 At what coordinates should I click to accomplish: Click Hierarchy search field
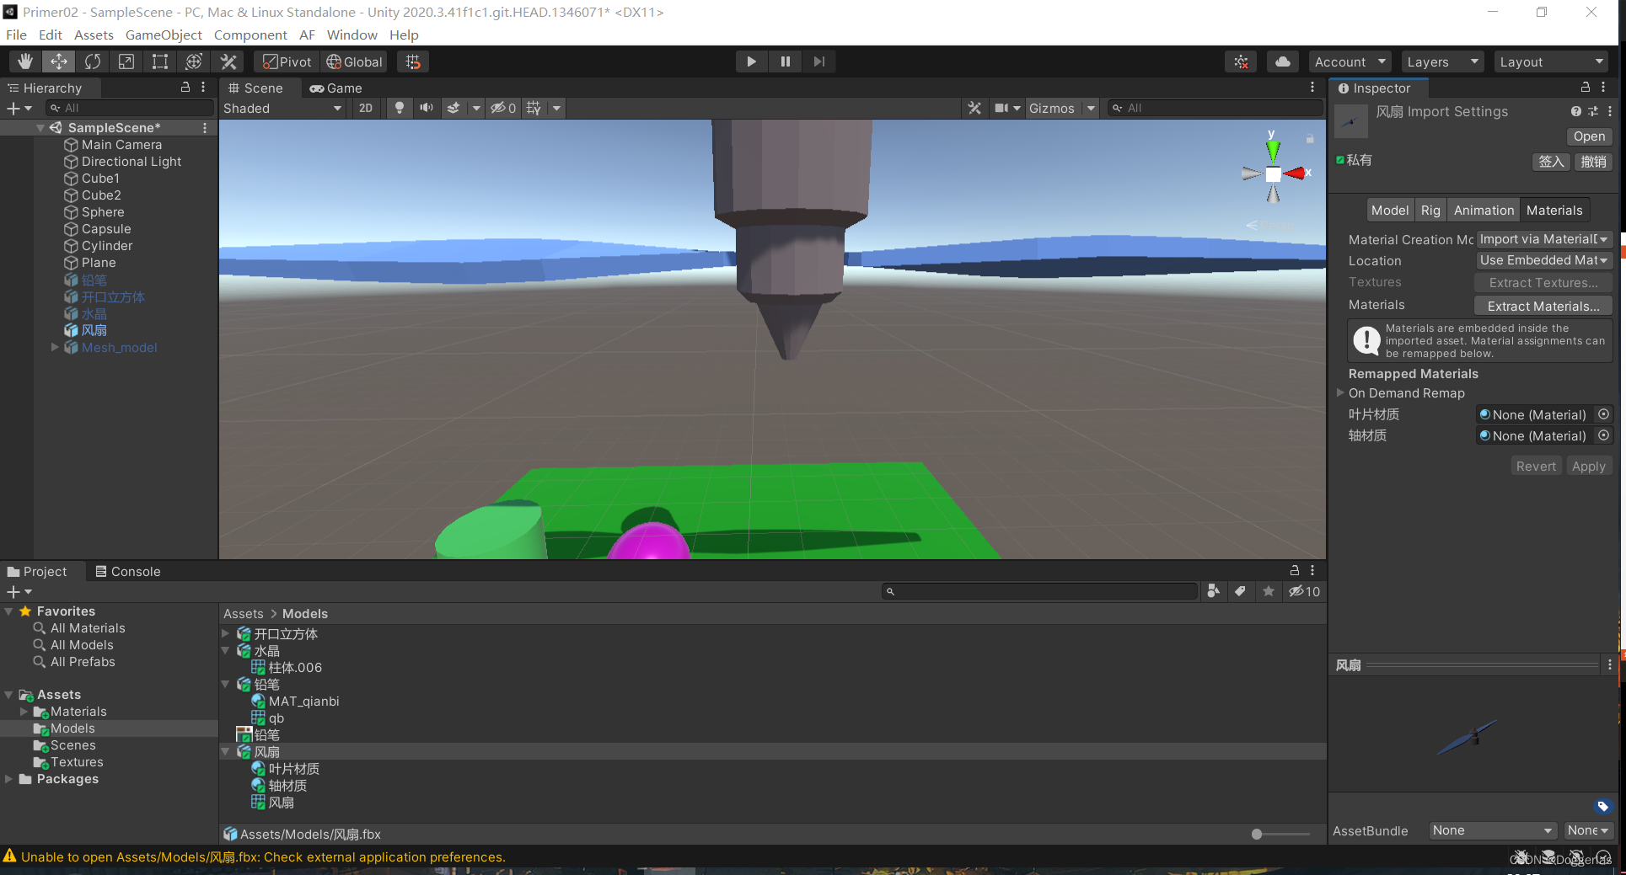(x=131, y=108)
